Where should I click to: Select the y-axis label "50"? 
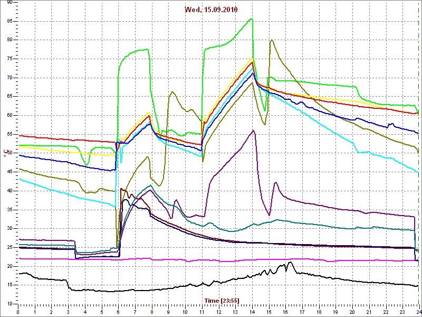pos(9,153)
